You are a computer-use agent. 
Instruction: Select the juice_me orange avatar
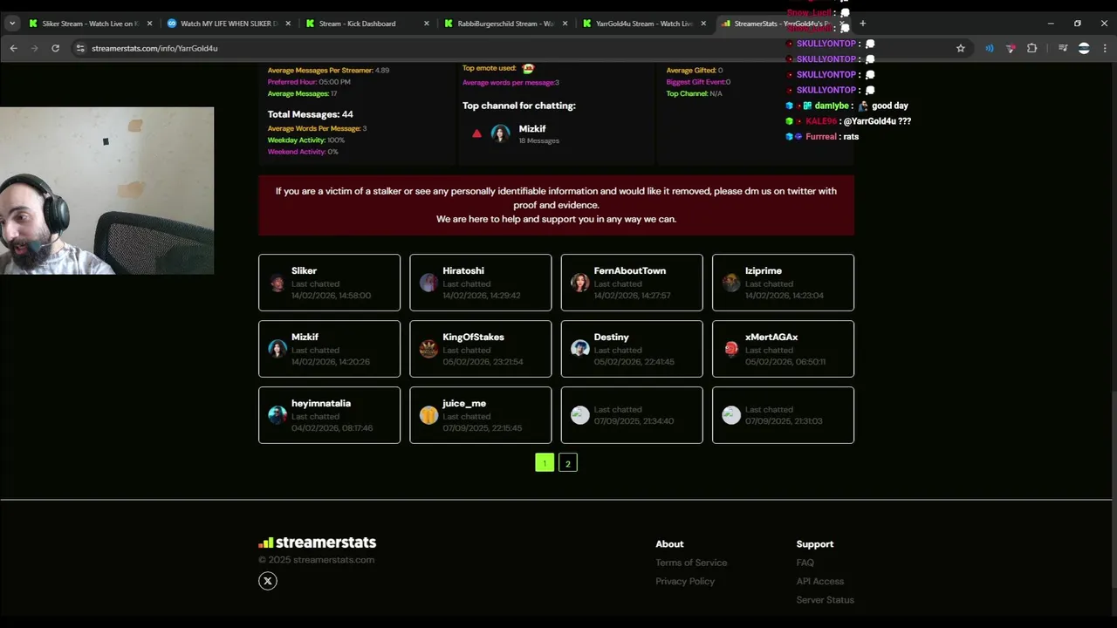[x=428, y=415]
